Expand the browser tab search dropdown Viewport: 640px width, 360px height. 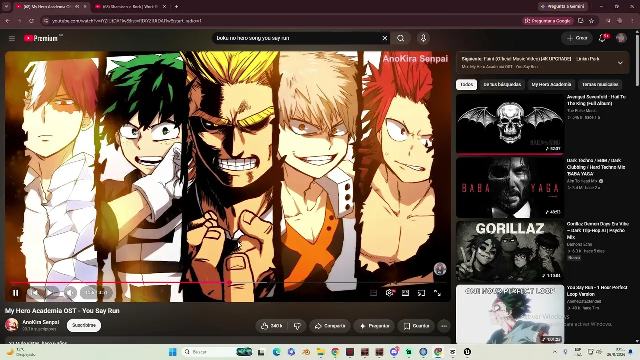tap(6, 7)
